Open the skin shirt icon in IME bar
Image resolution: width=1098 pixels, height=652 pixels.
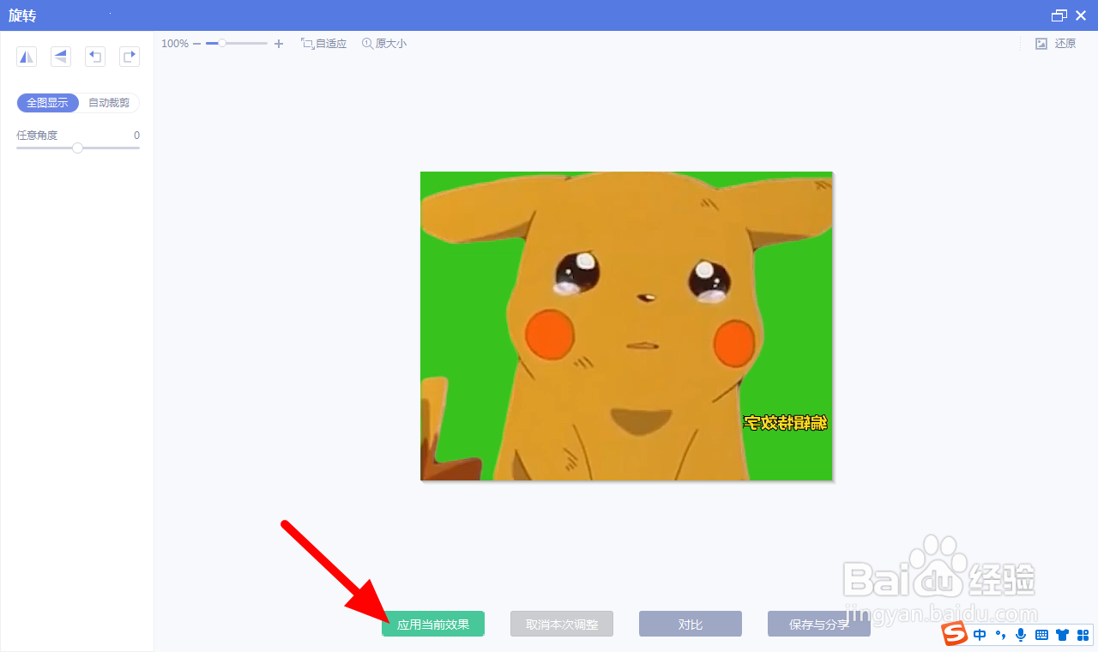click(x=1063, y=635)
